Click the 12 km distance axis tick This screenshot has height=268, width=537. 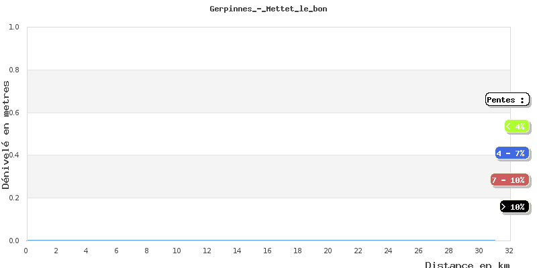point(207,250)
